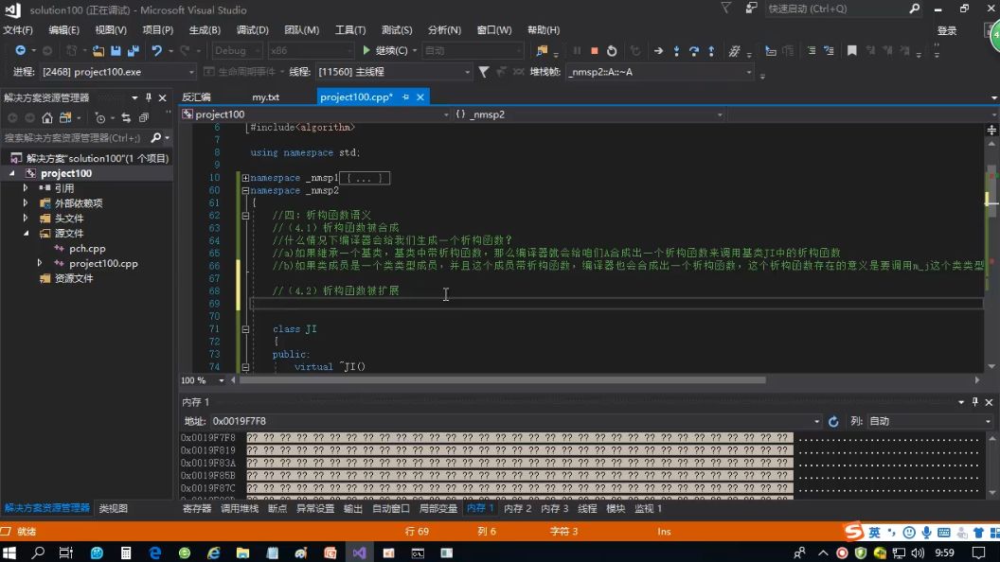This screenshot has height=562, width=1000.
Task: Pin the project100.cpp tab
Action: pyautogui.click(x=405, y=97)
